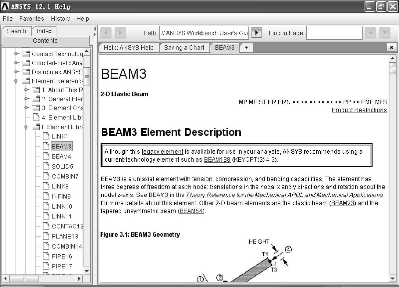Click the Distributed ANSYS folder icon

pos(26,72)
